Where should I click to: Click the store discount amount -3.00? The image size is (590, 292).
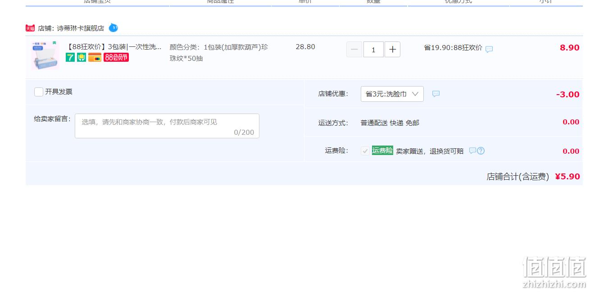tap(567, 94)
